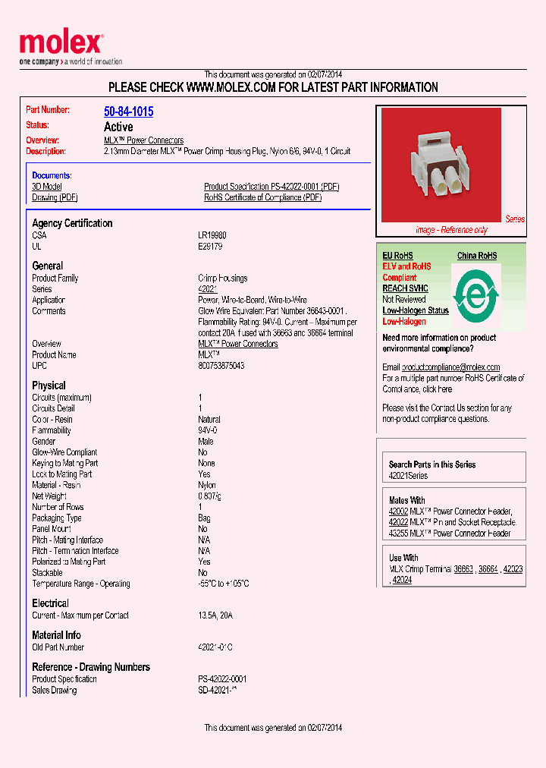Open the REACH SVHC link
Image resolution: width=546 pixels, height=768 pixels.
(x=405, y=288)
